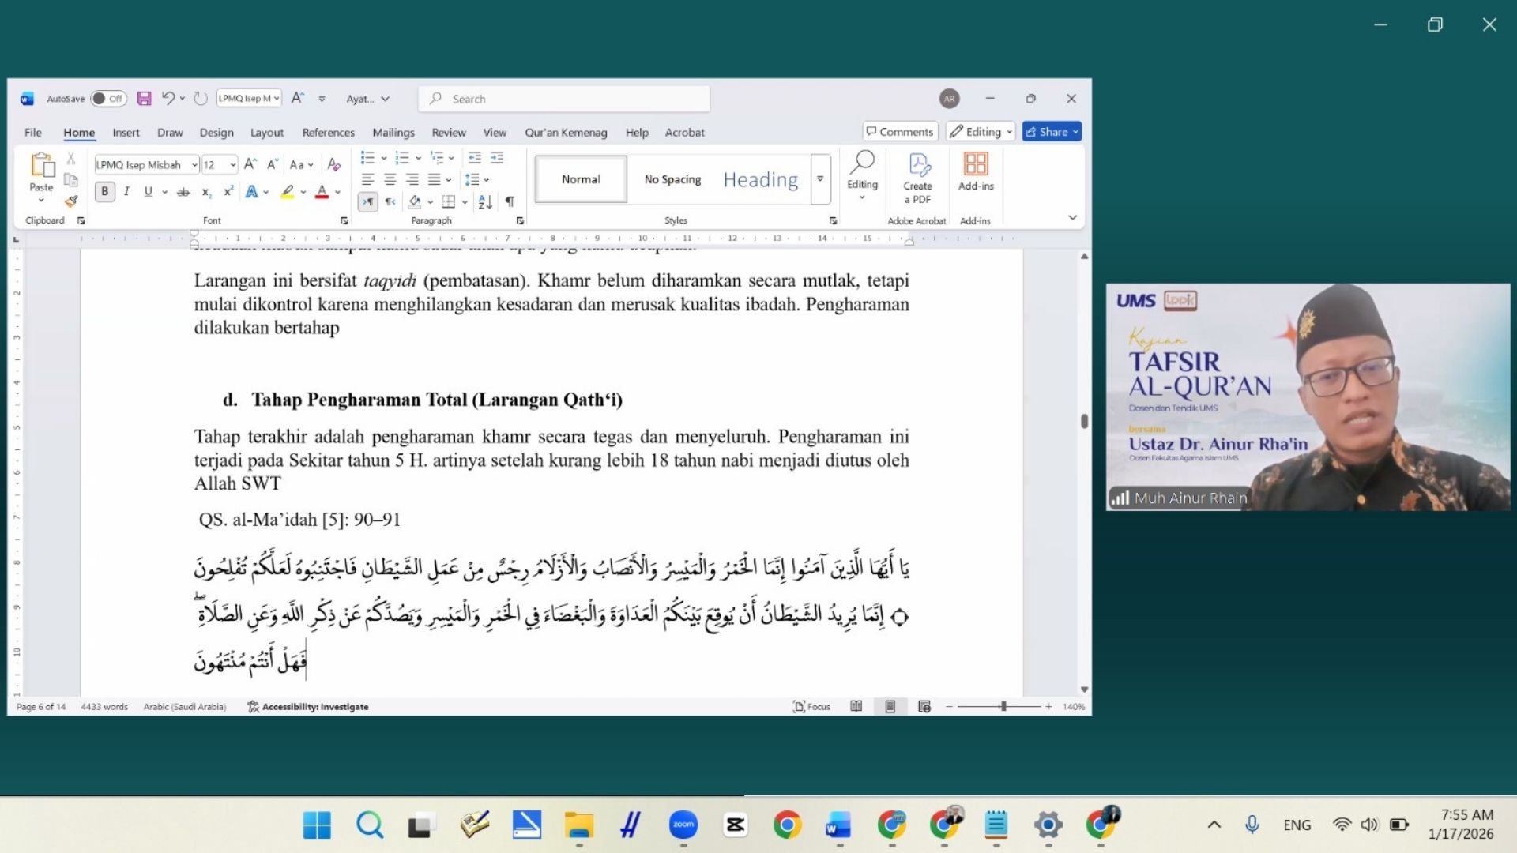This screenshot has width=1517, height=853.
Task: Open Comments pane
Action: pyautogui.click(x=900, y=132)
